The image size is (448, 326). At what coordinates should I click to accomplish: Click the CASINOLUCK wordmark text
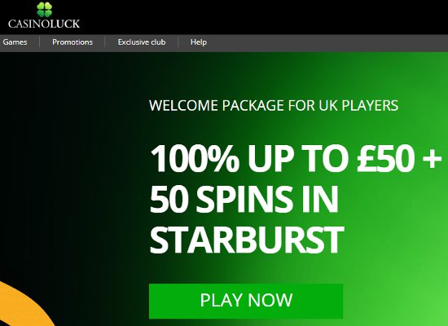pyautogui.click(x=44, y=24)
